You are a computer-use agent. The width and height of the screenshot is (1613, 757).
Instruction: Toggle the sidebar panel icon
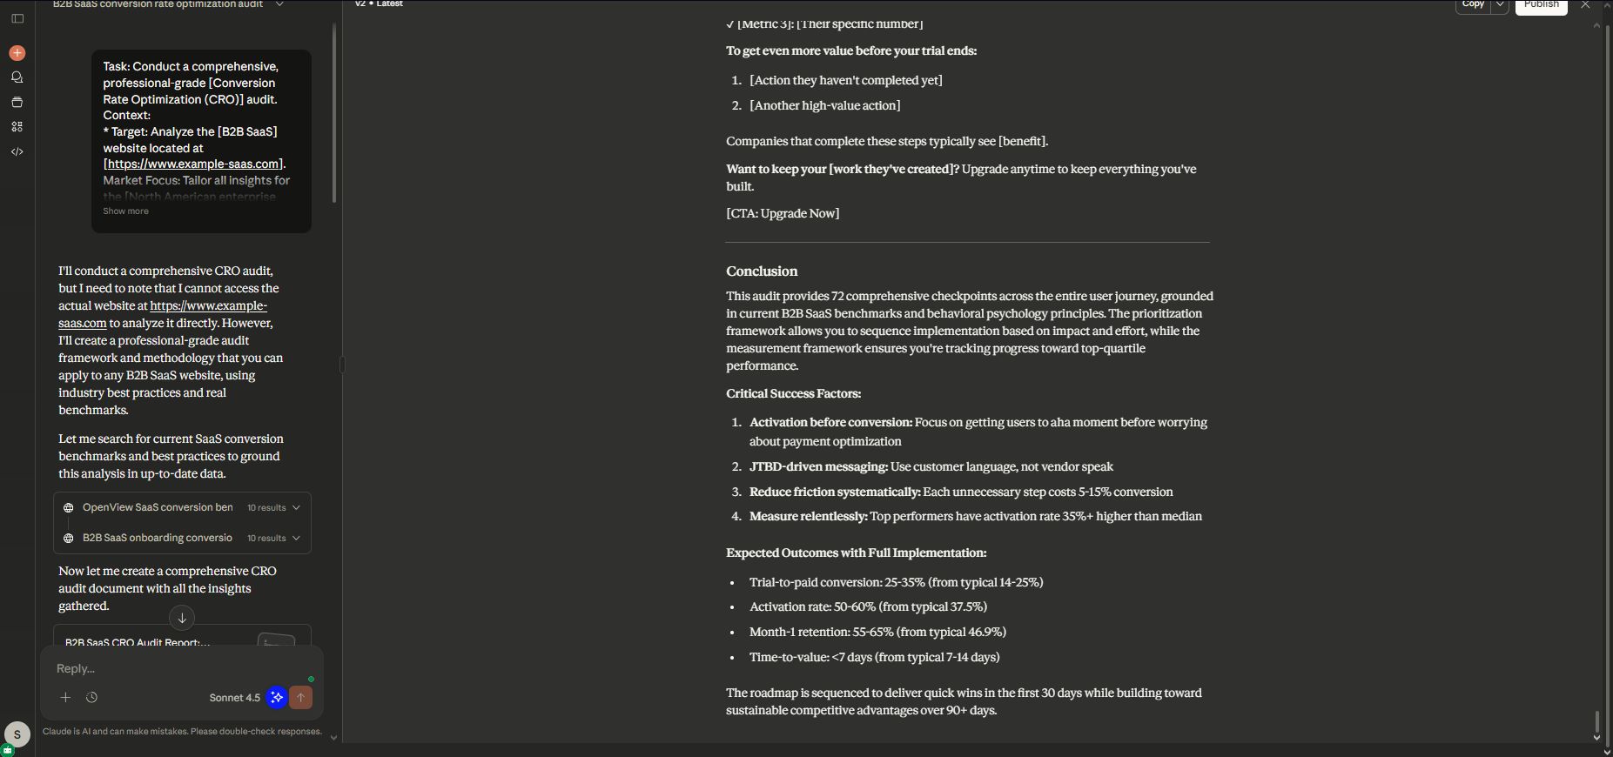pyautogui.click(x=17, y=18)
